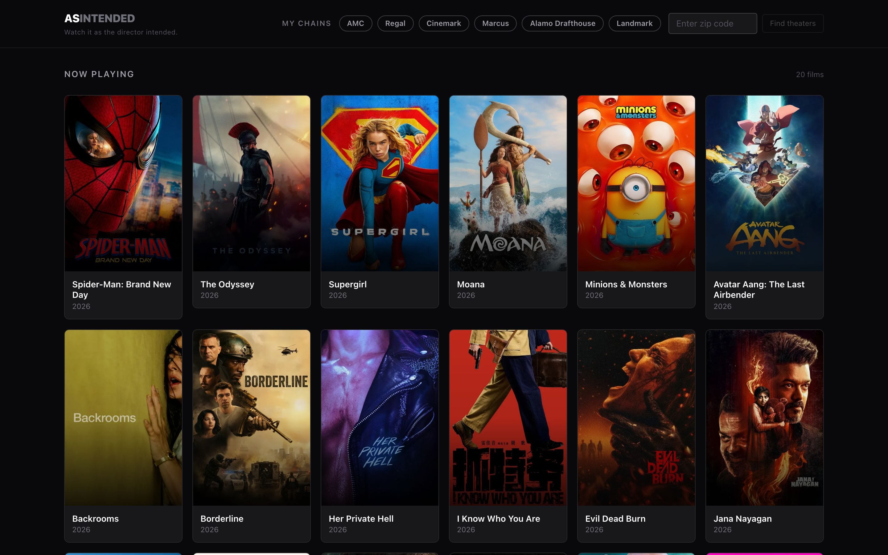
Task: Open the I Know Who You Are poster
Action: click(508, 418)
